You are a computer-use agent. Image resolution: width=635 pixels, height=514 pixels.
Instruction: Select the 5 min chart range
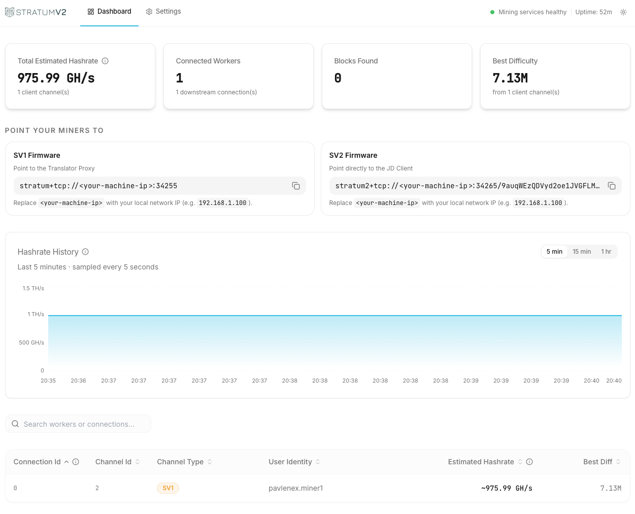[554, 251]
